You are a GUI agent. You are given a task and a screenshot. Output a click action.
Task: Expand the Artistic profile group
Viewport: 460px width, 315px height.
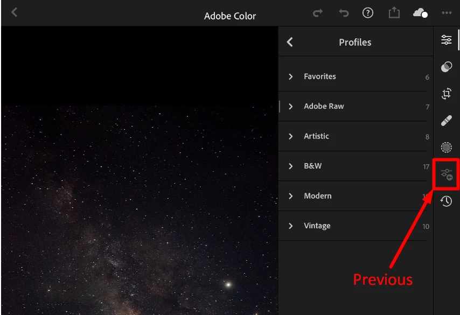[290, 136]
